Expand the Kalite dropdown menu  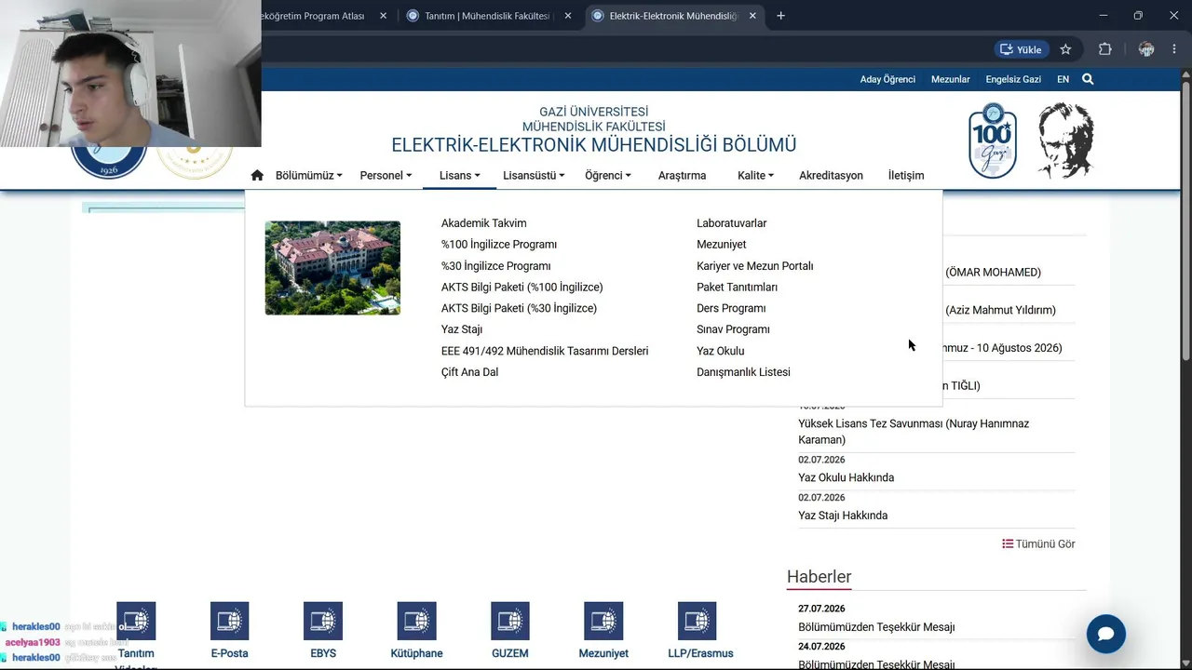755,175
